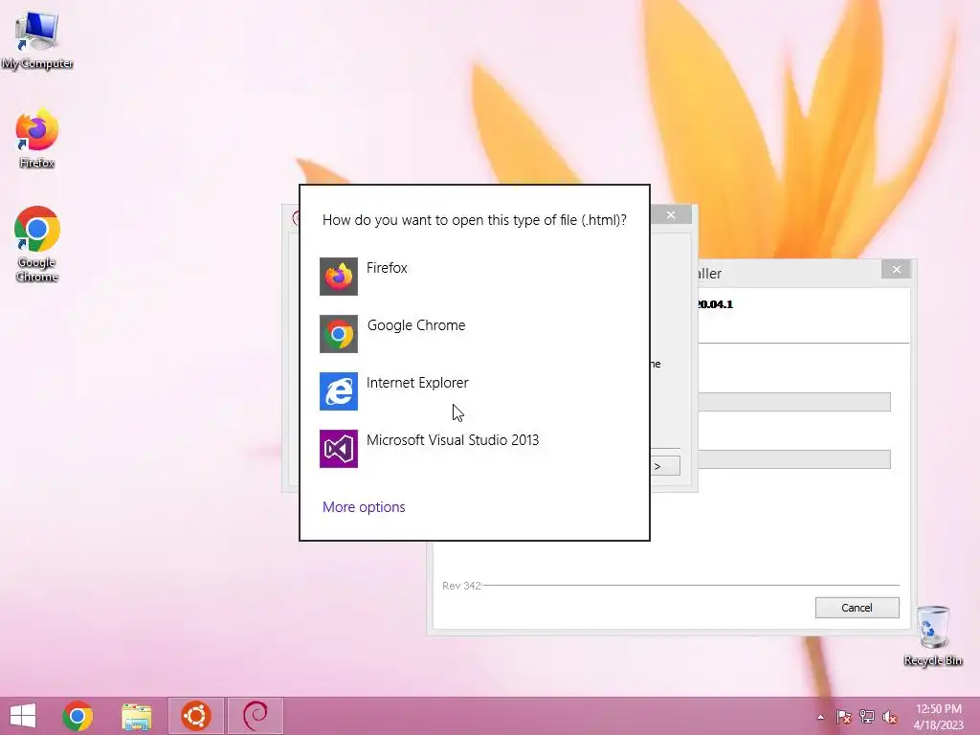The width and height of the screenshot is (980, 735).
Task: Choose Firefox to open .html files
Action: coord(474,277)
